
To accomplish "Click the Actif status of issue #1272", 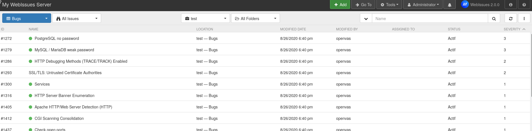I will (452, 38).
